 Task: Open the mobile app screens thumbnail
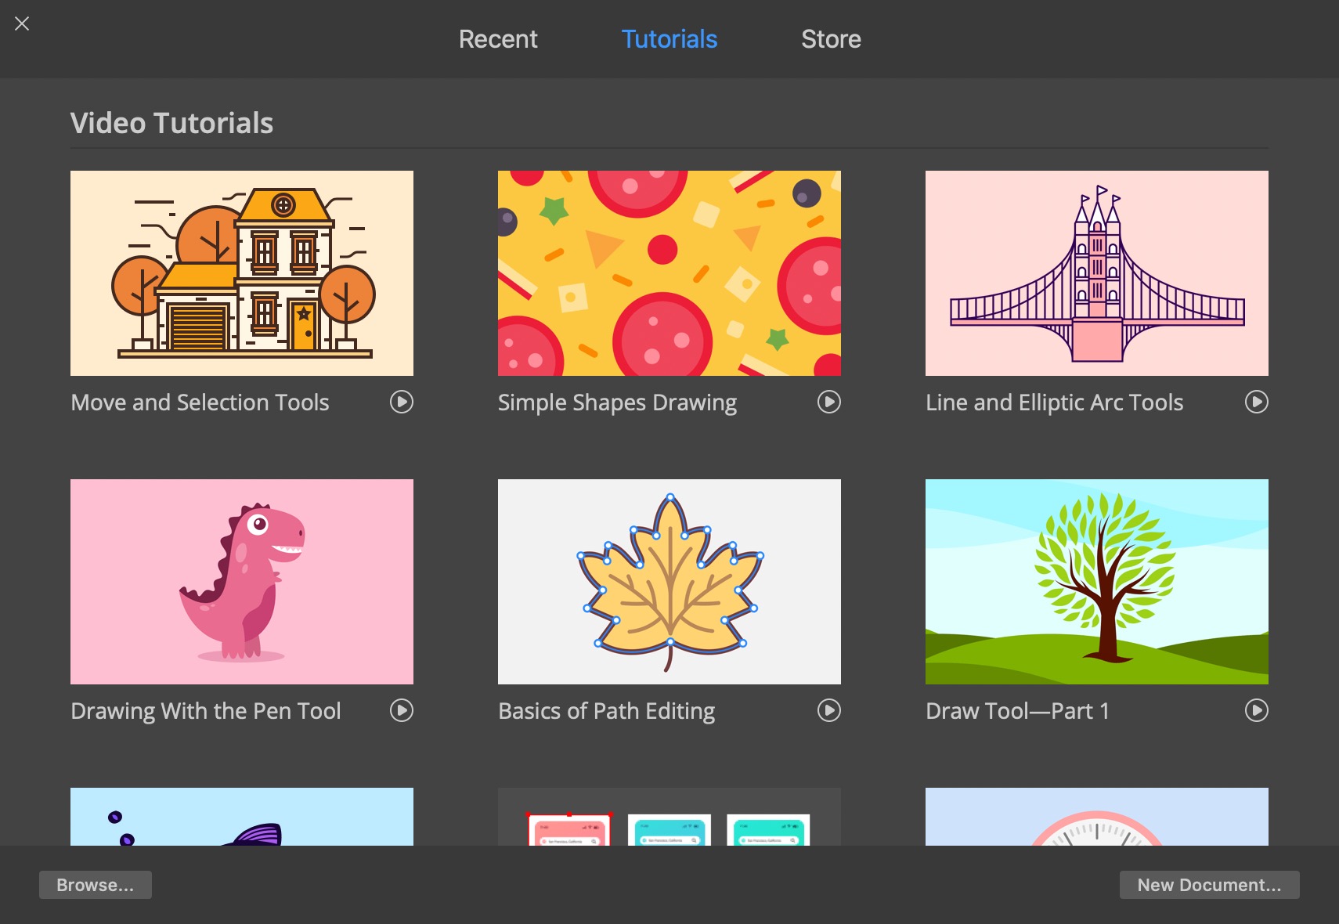tap(669, 818)
